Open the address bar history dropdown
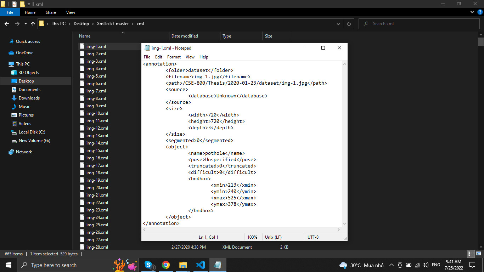This screenshot has height=272, width=484. (338, 24)
